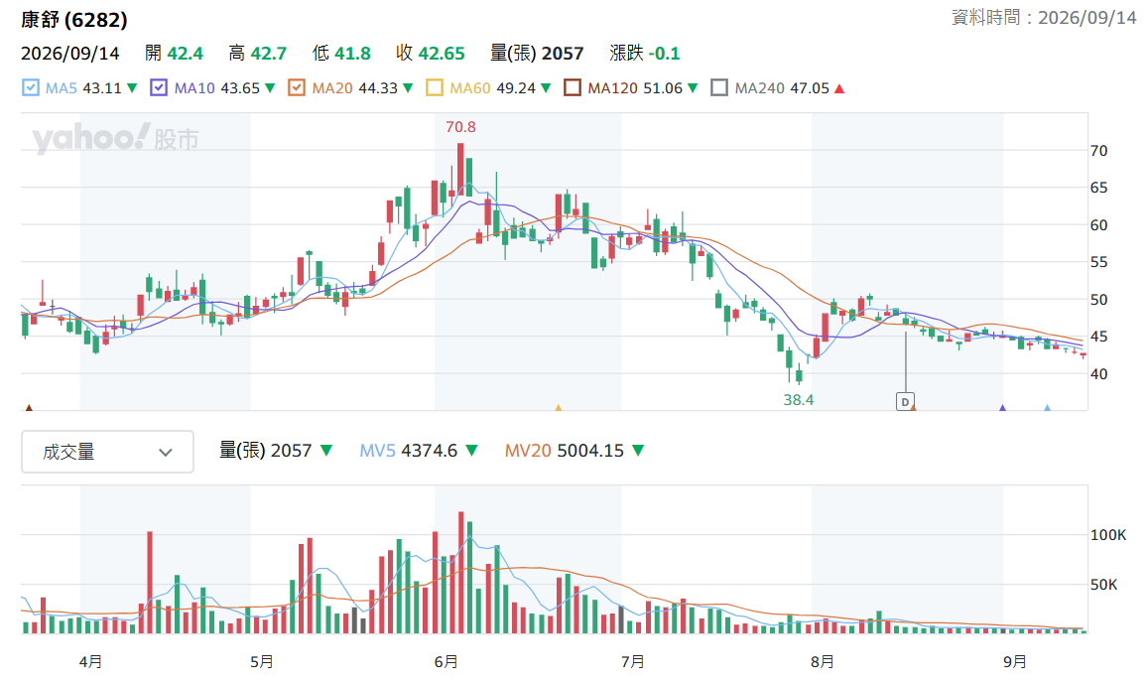Click the green down arrow beside MA5 43.11
The width and height of the screenshot is (1147, 681).
coord(132,88)
